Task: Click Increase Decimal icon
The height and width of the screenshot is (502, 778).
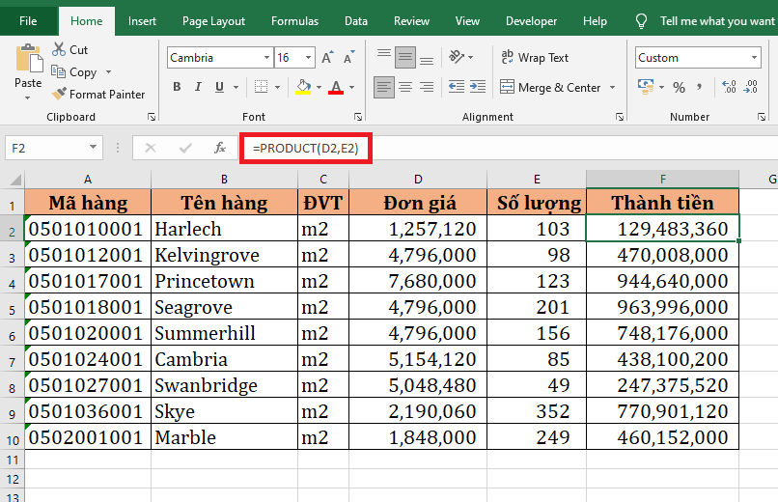Action: [x=729, y=87]
